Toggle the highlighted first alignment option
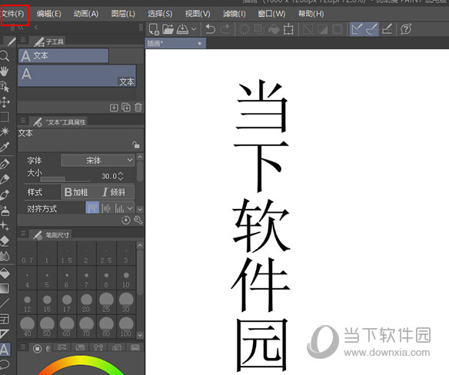Viewport: 449px width, 375px height. tap(92, 208)
